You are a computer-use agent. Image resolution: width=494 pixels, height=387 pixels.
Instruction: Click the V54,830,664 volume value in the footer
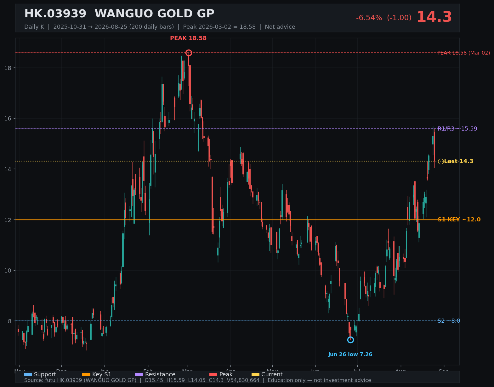[243, 380]
